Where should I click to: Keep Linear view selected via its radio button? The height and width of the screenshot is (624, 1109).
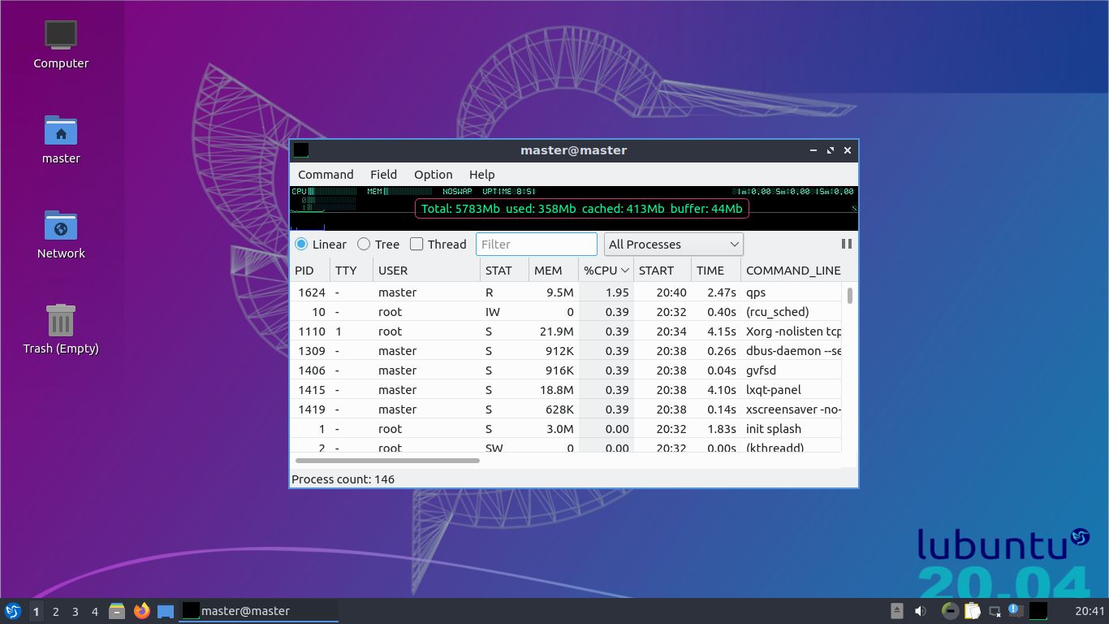click(300, 244)
